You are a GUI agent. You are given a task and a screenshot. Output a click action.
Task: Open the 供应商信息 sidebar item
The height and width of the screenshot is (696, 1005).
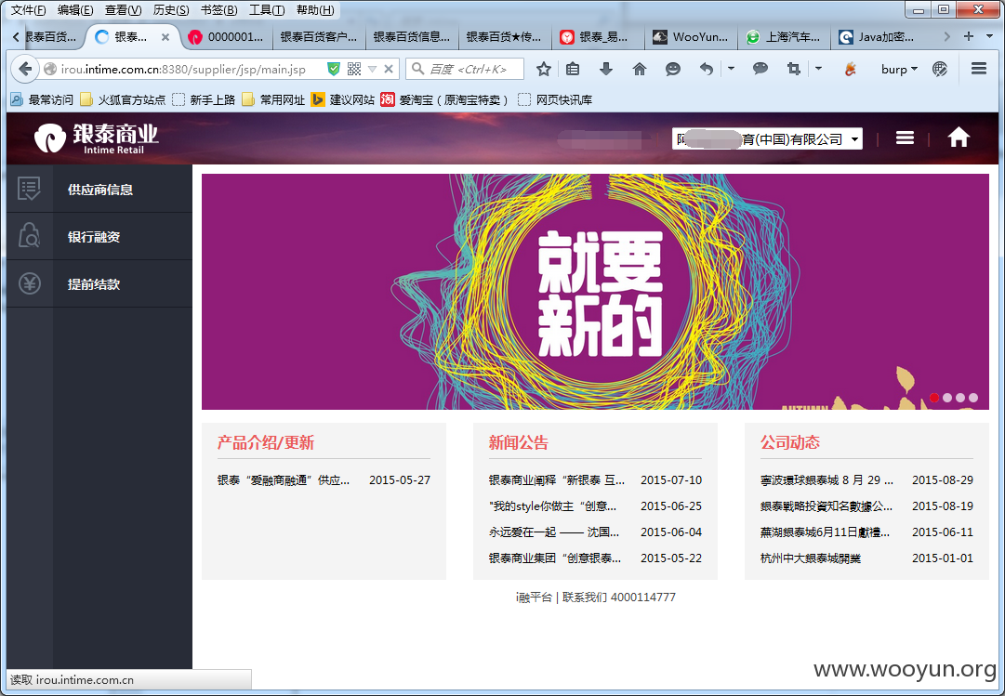(99, 189)
